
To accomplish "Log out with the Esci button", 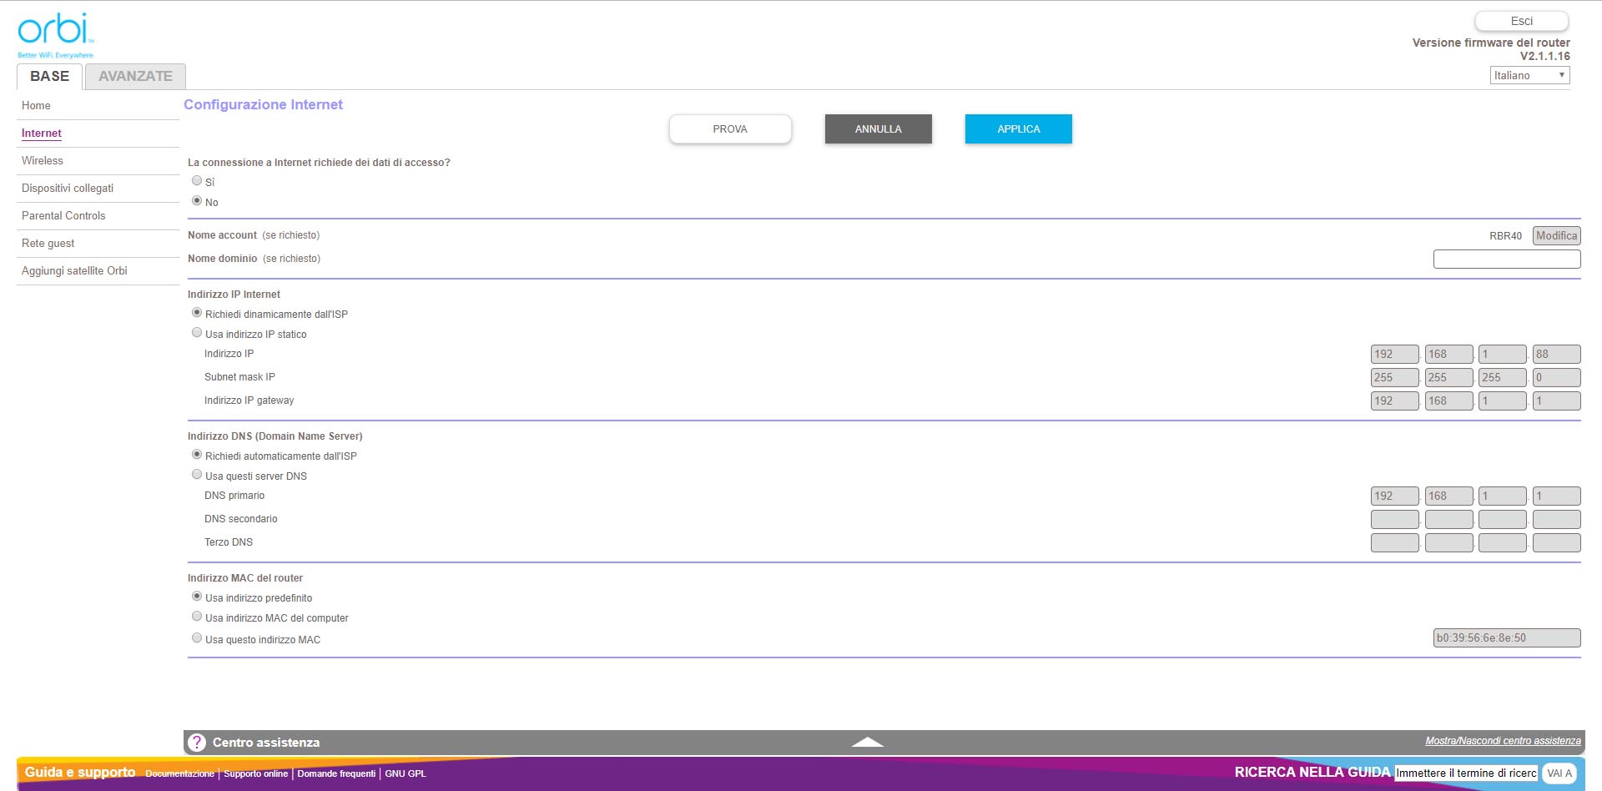I will pyautogui.click(x=1521, y=21).
